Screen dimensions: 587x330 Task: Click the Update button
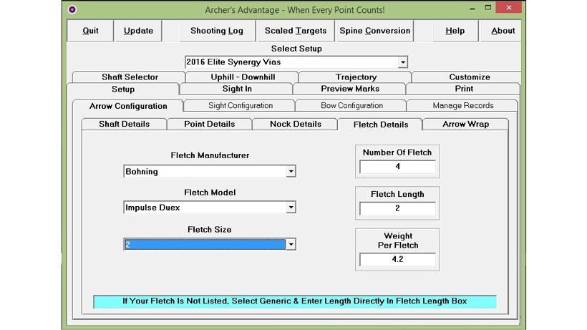(x=138, y=31)
